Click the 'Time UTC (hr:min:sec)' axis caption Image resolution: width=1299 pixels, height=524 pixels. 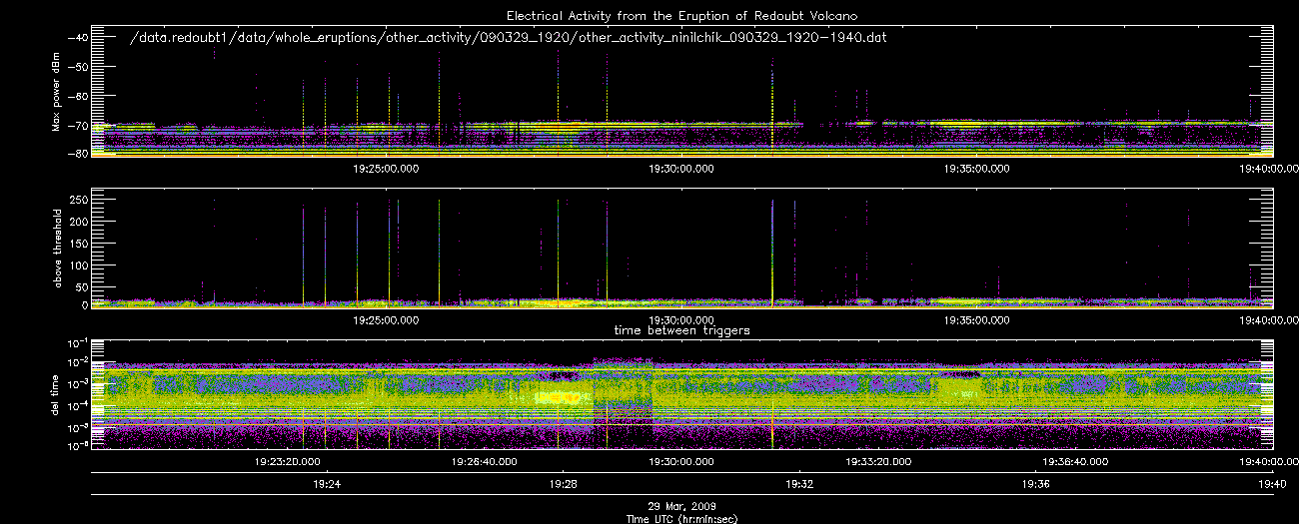click(x=681, y=518)
